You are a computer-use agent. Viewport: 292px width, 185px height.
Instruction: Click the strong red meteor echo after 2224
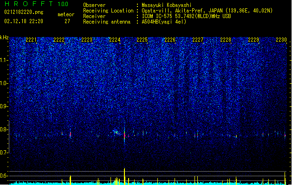point(124,135)
